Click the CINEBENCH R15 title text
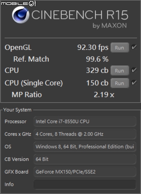Image resolution: width=141 pixels, height=194 pixels. point(80,15)
